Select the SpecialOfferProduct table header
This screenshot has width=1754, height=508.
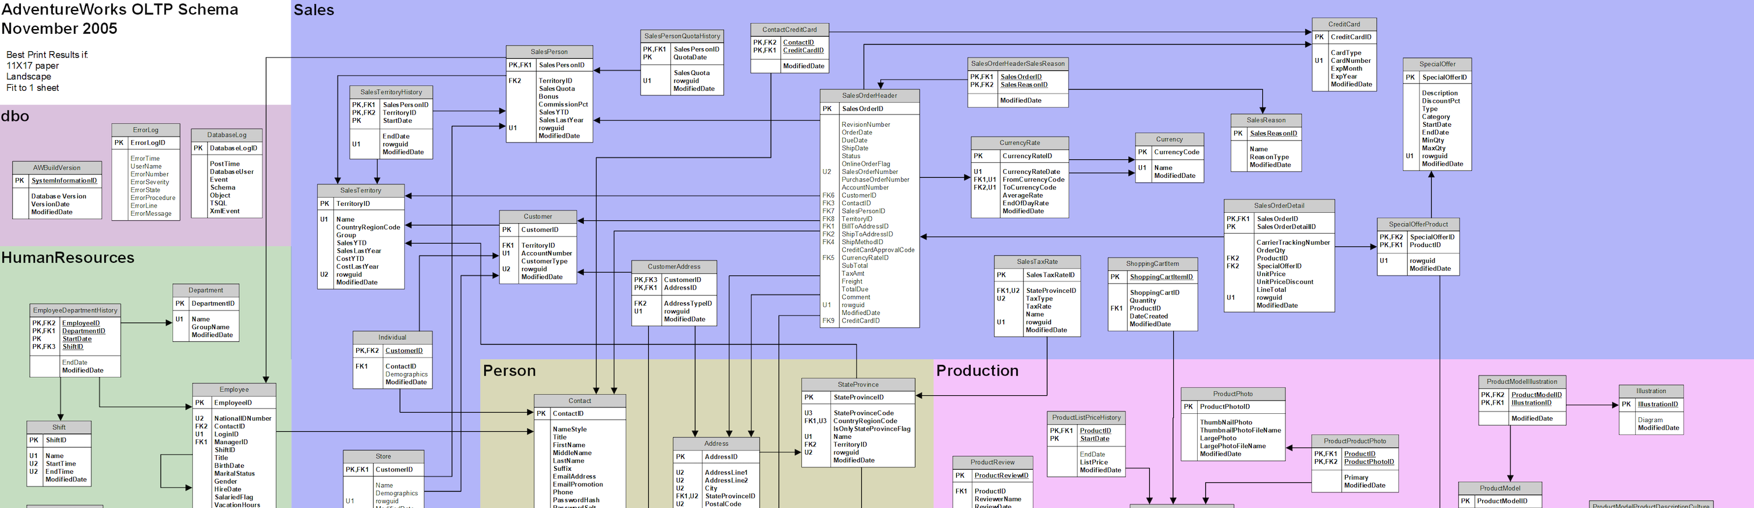[x=1418, y=224]
